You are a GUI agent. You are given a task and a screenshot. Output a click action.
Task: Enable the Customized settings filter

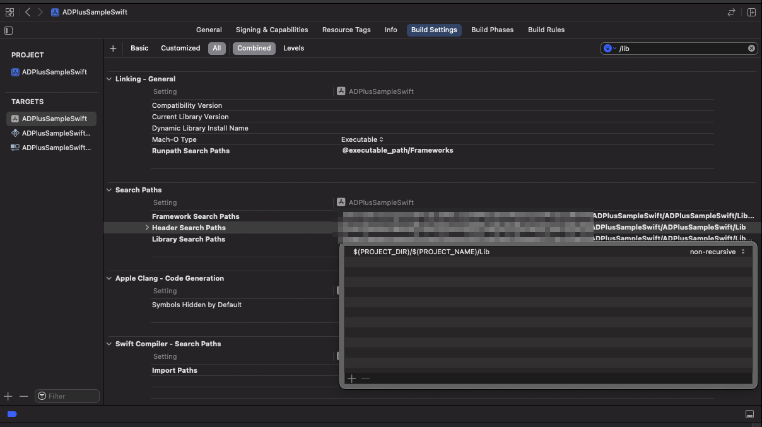point(180,49)
